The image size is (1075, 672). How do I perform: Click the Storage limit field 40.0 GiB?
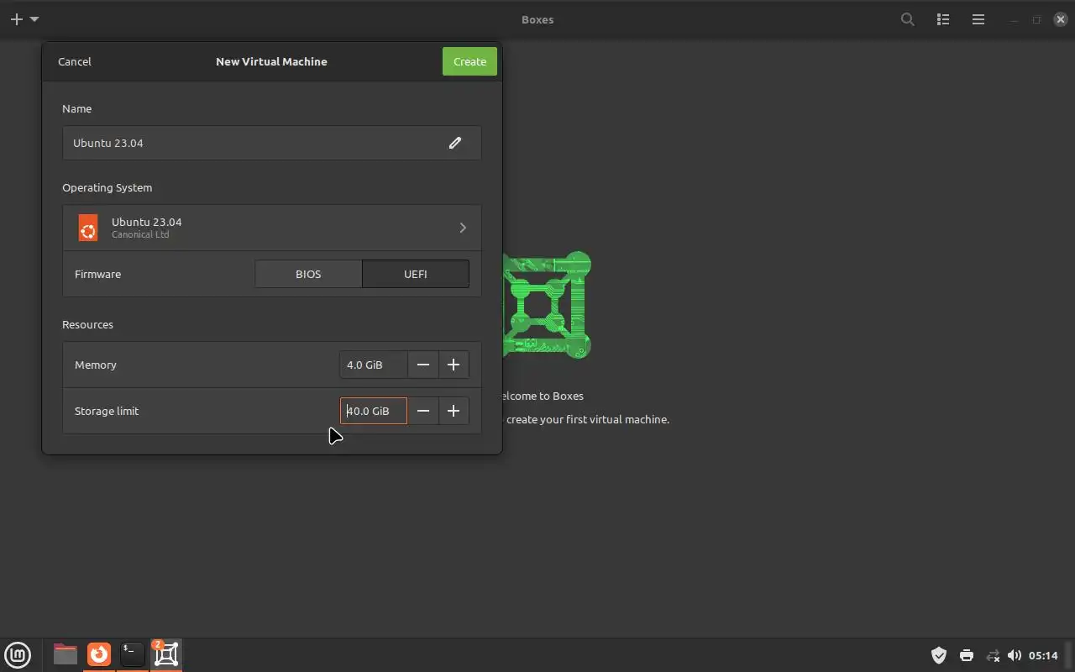pos(374,411)
